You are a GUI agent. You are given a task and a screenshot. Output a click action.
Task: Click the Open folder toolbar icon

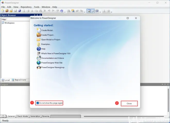(x=11, y=11)
